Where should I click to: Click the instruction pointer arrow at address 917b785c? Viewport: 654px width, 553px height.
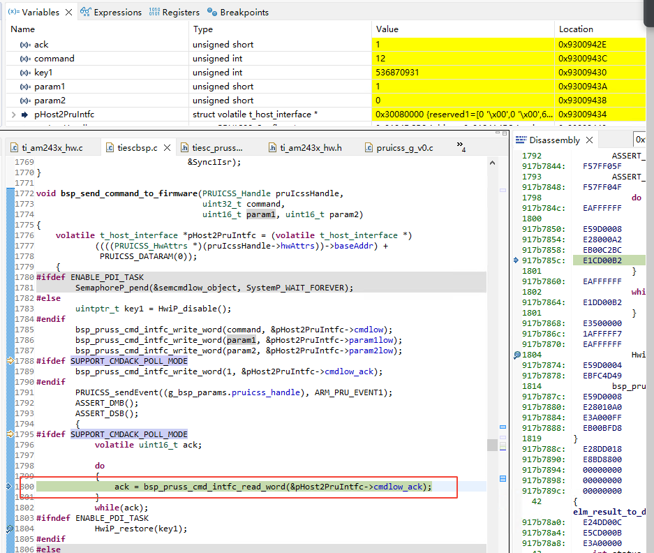click(x=516, y=260)
